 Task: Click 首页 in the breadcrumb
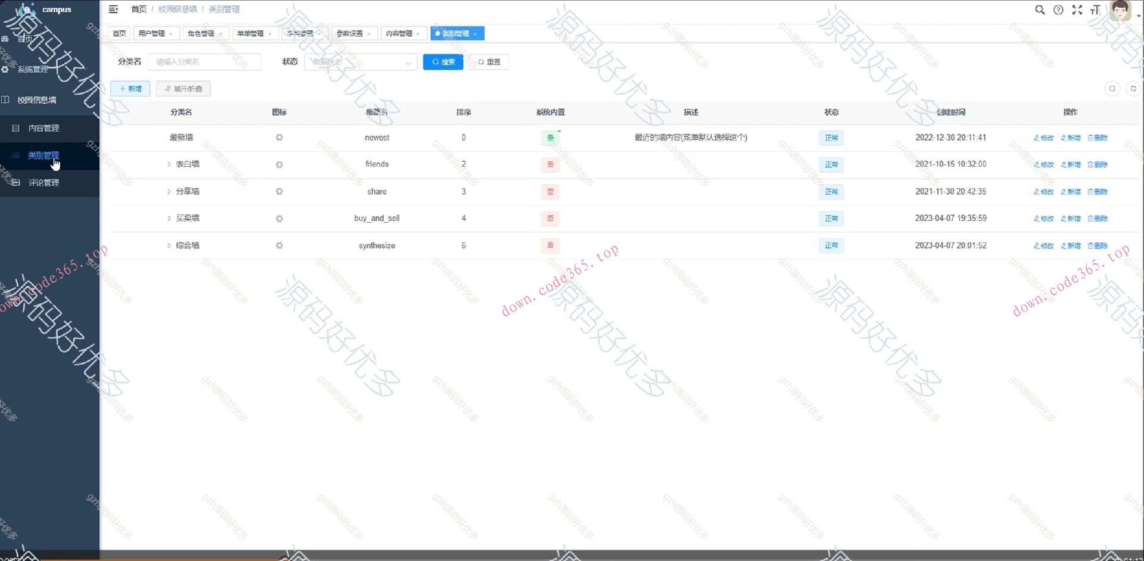pos(139,9)
